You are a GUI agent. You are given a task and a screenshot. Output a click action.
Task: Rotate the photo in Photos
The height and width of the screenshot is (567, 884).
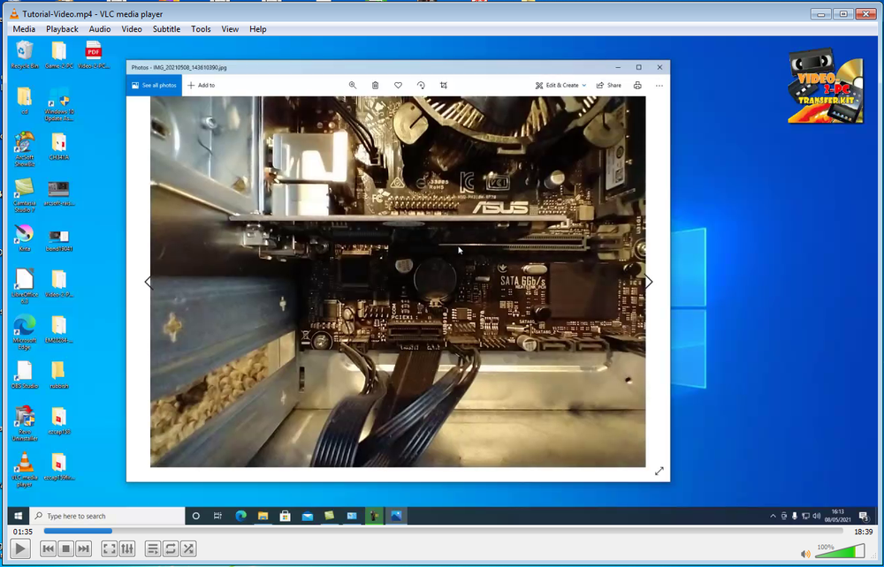(x=421, y=85)
